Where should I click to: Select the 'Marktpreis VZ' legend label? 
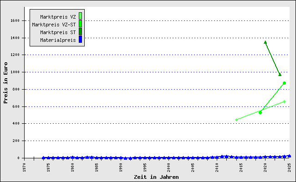coord(58,17)
